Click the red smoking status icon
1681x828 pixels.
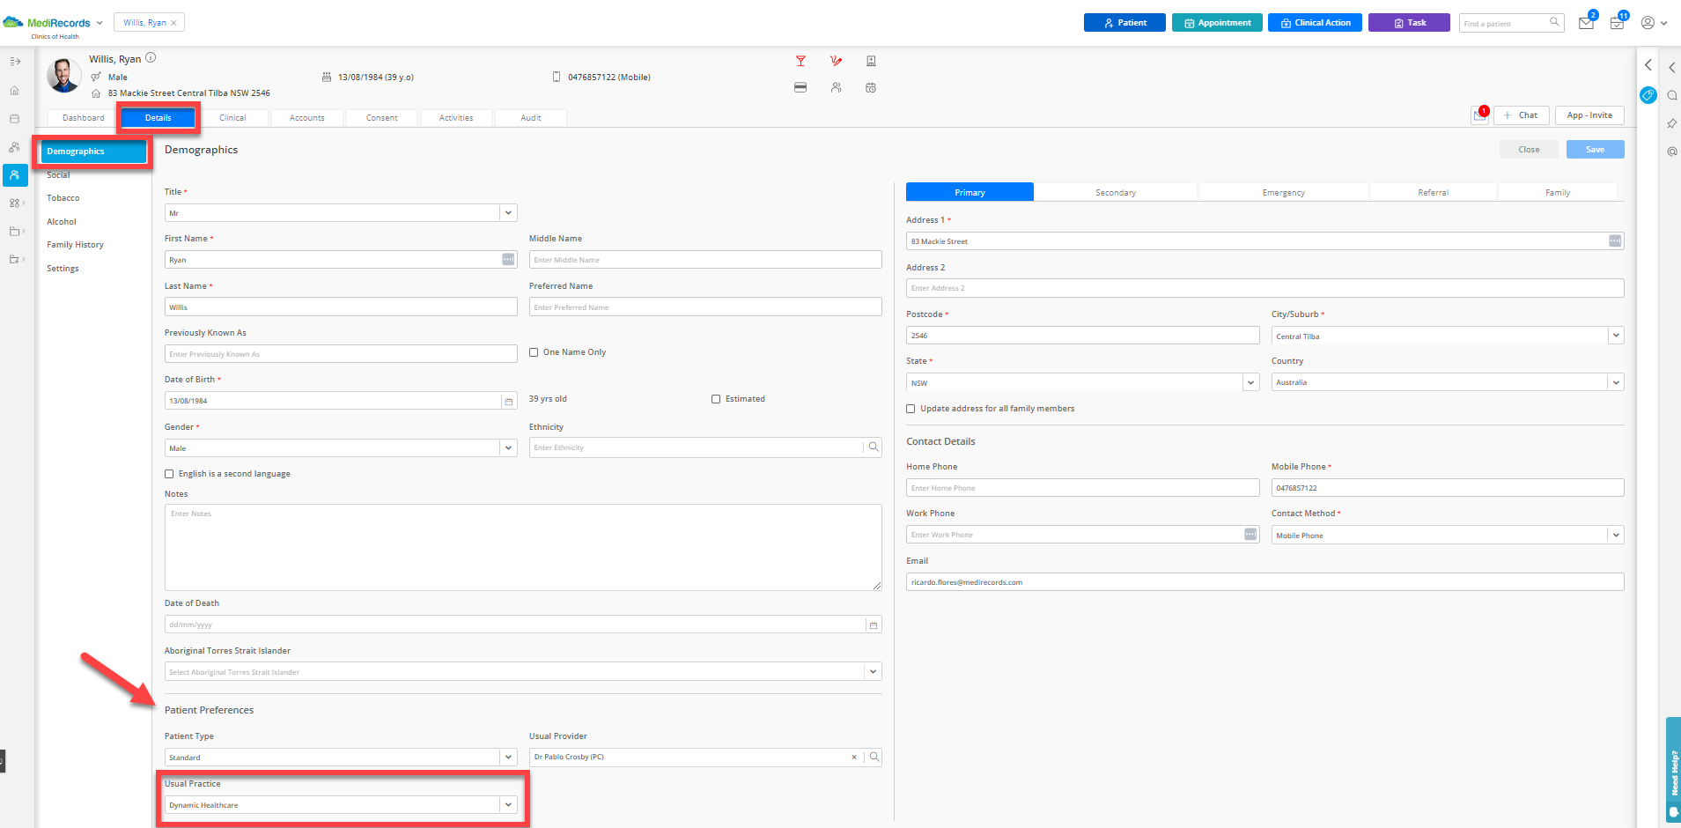tap(836, 61)
